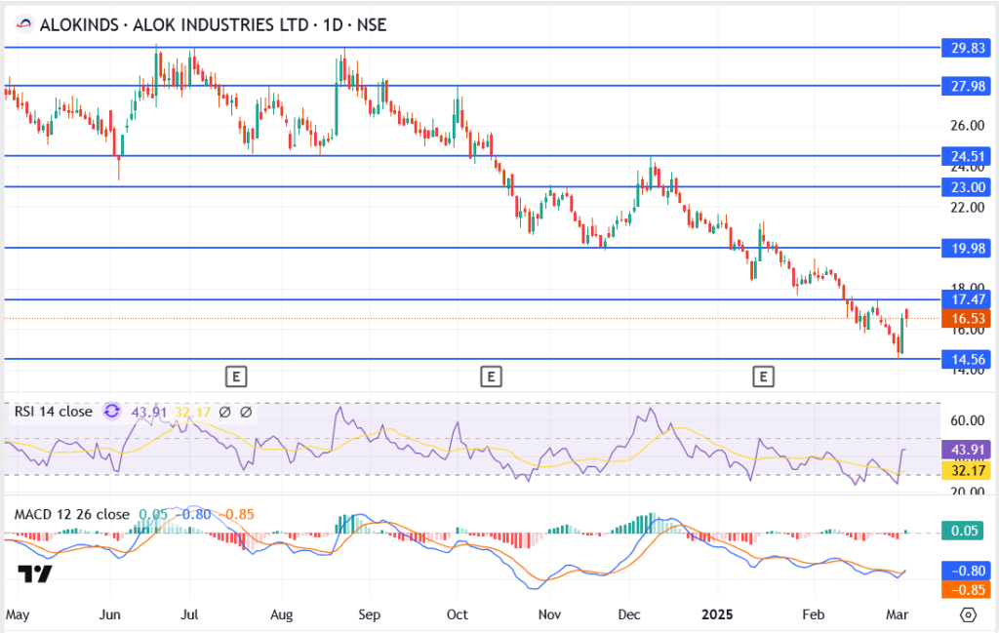Select the 'RSI 14 close' indicator title
999x633 pixels.
pos(53,412)
